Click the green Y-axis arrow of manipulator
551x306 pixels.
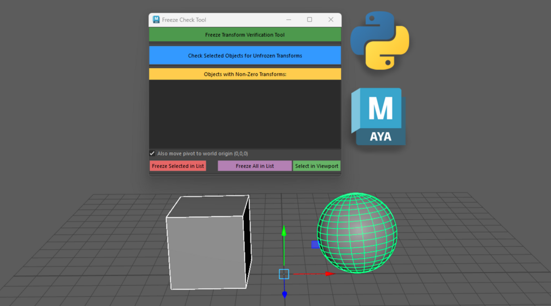pyautogui.click(x=284, y=231)
